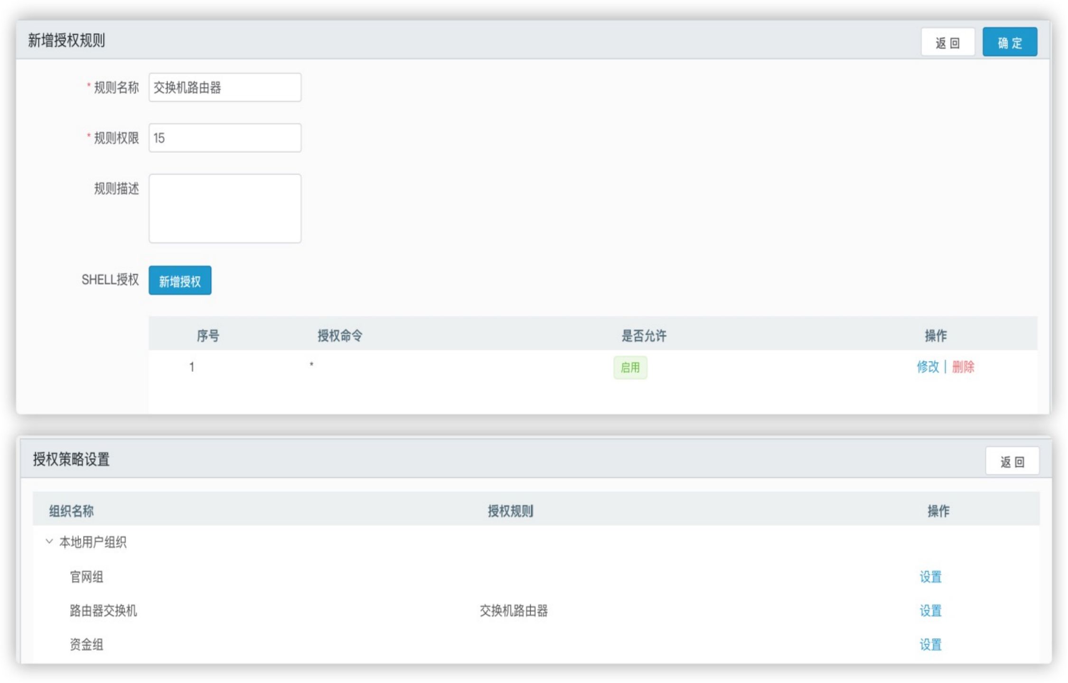Click the 新增授权 button

click(180, 281)
